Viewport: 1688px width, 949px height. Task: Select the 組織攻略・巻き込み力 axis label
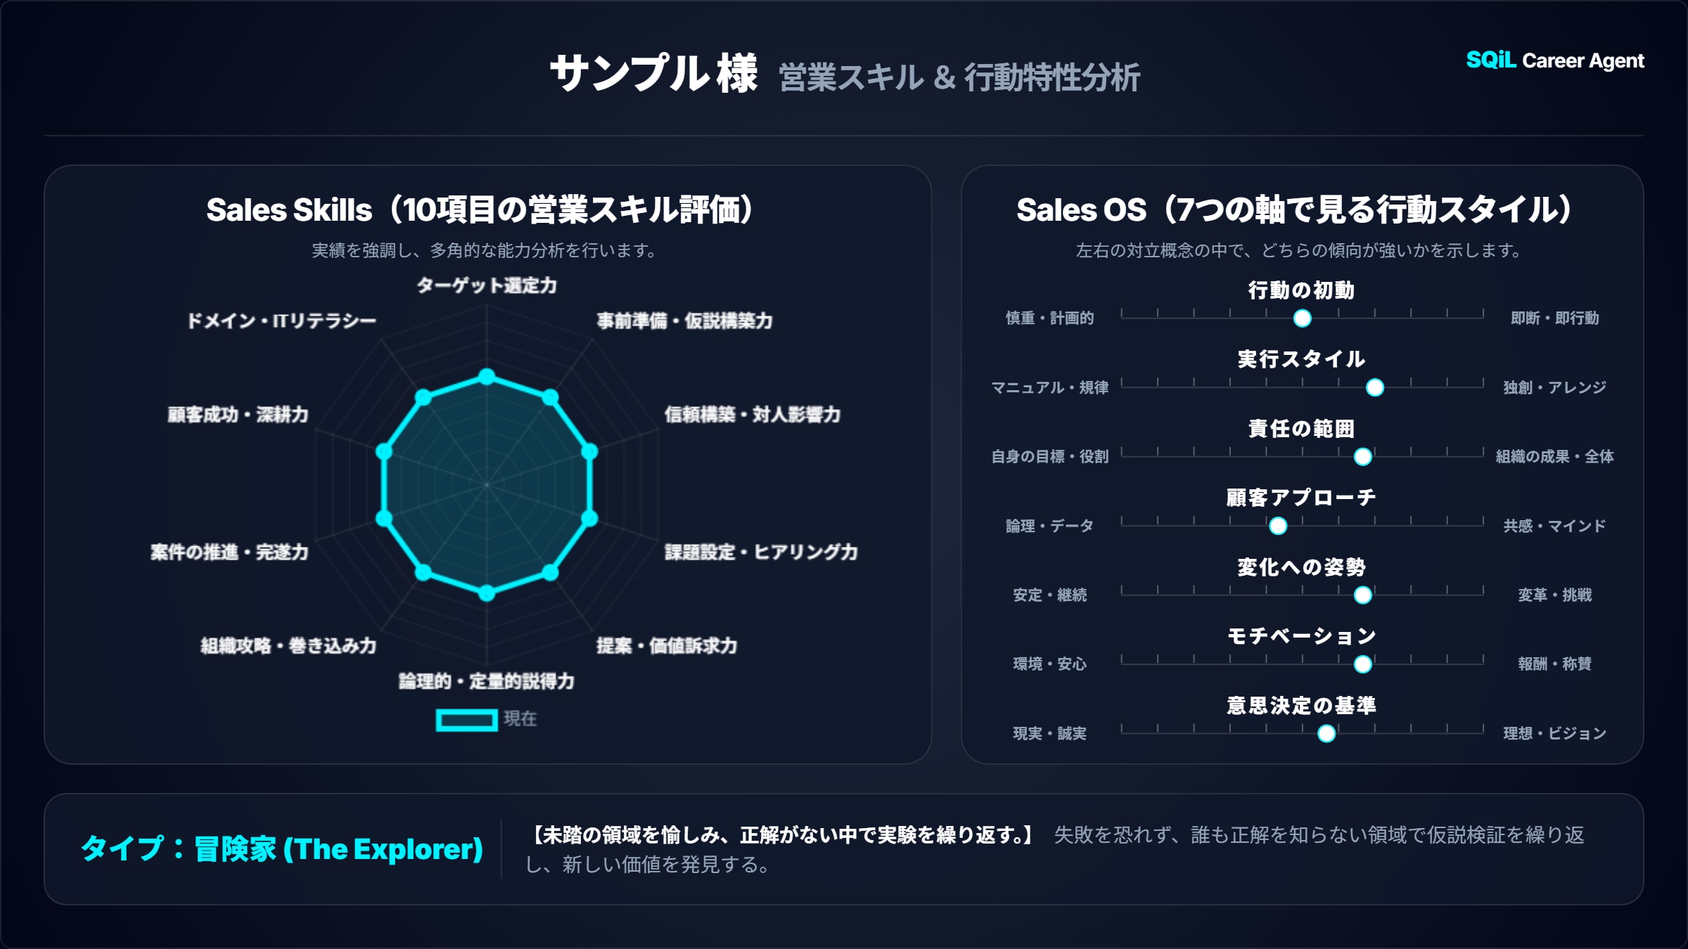click(x=288, y=645)
